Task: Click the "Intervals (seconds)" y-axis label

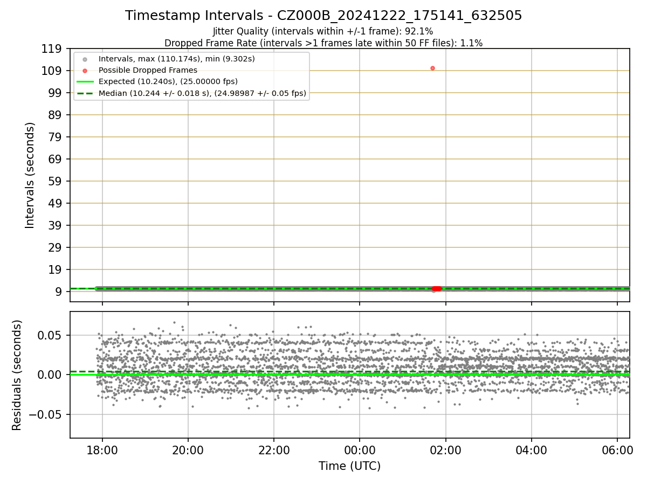Action: [30, 175]
